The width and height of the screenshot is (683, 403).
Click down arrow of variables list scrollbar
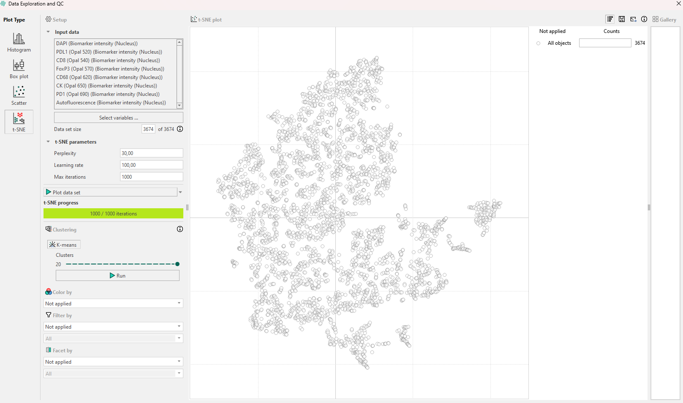tap(180, 106)
